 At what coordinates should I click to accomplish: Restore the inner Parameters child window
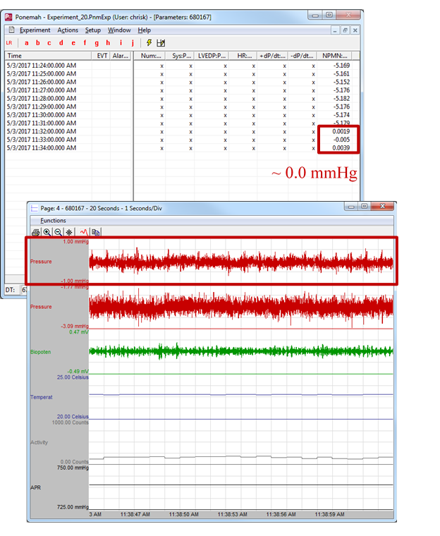[345, 30]
